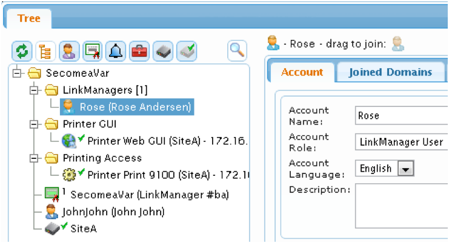The width and height of the screenshot is (452, 246).
Task: Select JohnJohn (John John) entry
Action: (x=113, y=212)
